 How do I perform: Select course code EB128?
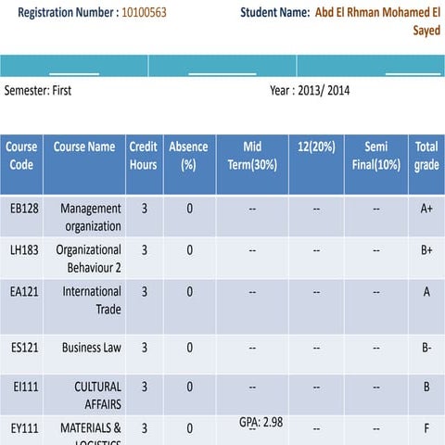[x=24, y=209]
